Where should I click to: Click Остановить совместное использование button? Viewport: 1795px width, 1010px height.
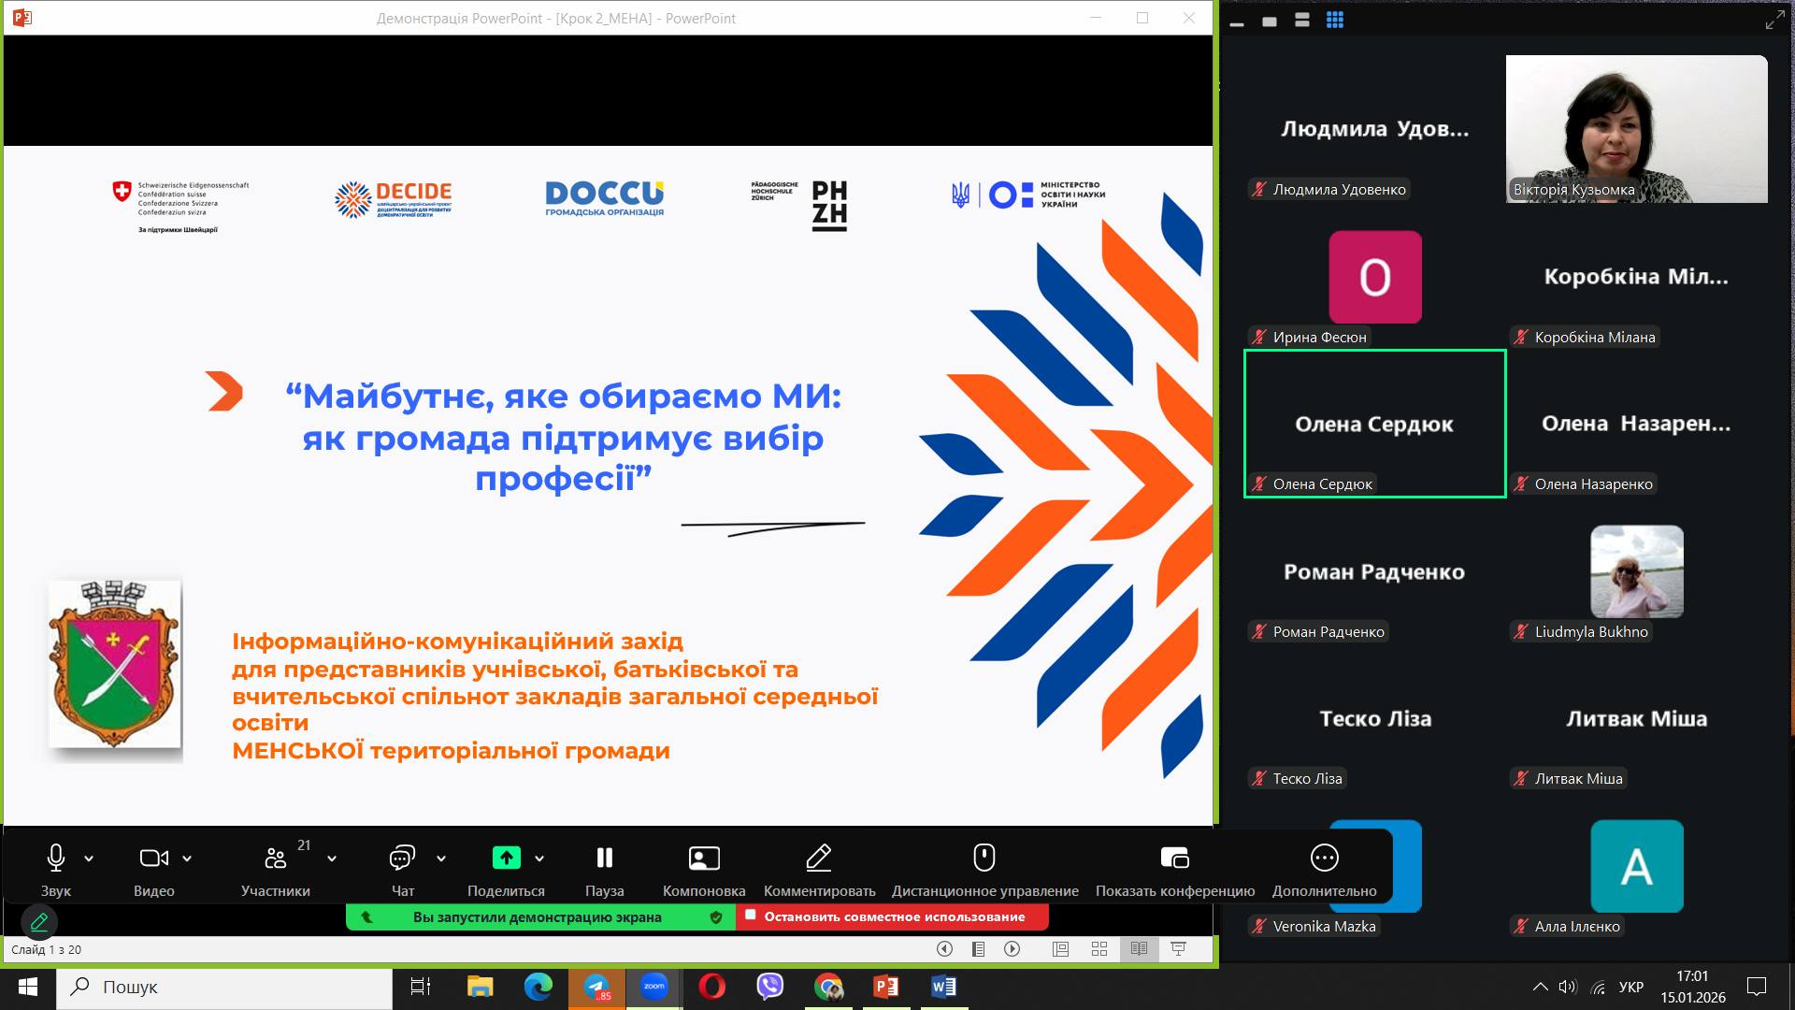click(x=893, y=916)
